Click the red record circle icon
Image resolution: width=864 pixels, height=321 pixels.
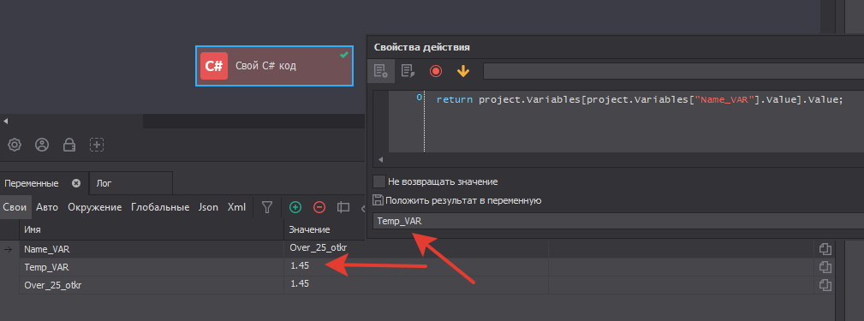(x=436, y=71)
